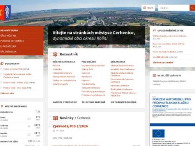This screenshot has height=146, width=195.
Task: Open the Kanalizace link
Action: [87, 77]
